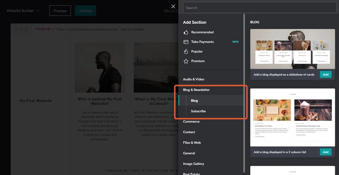The image size is (339, 175).
Task: Click the NEW badge beside Take Payments
Action: pos(235,42)
